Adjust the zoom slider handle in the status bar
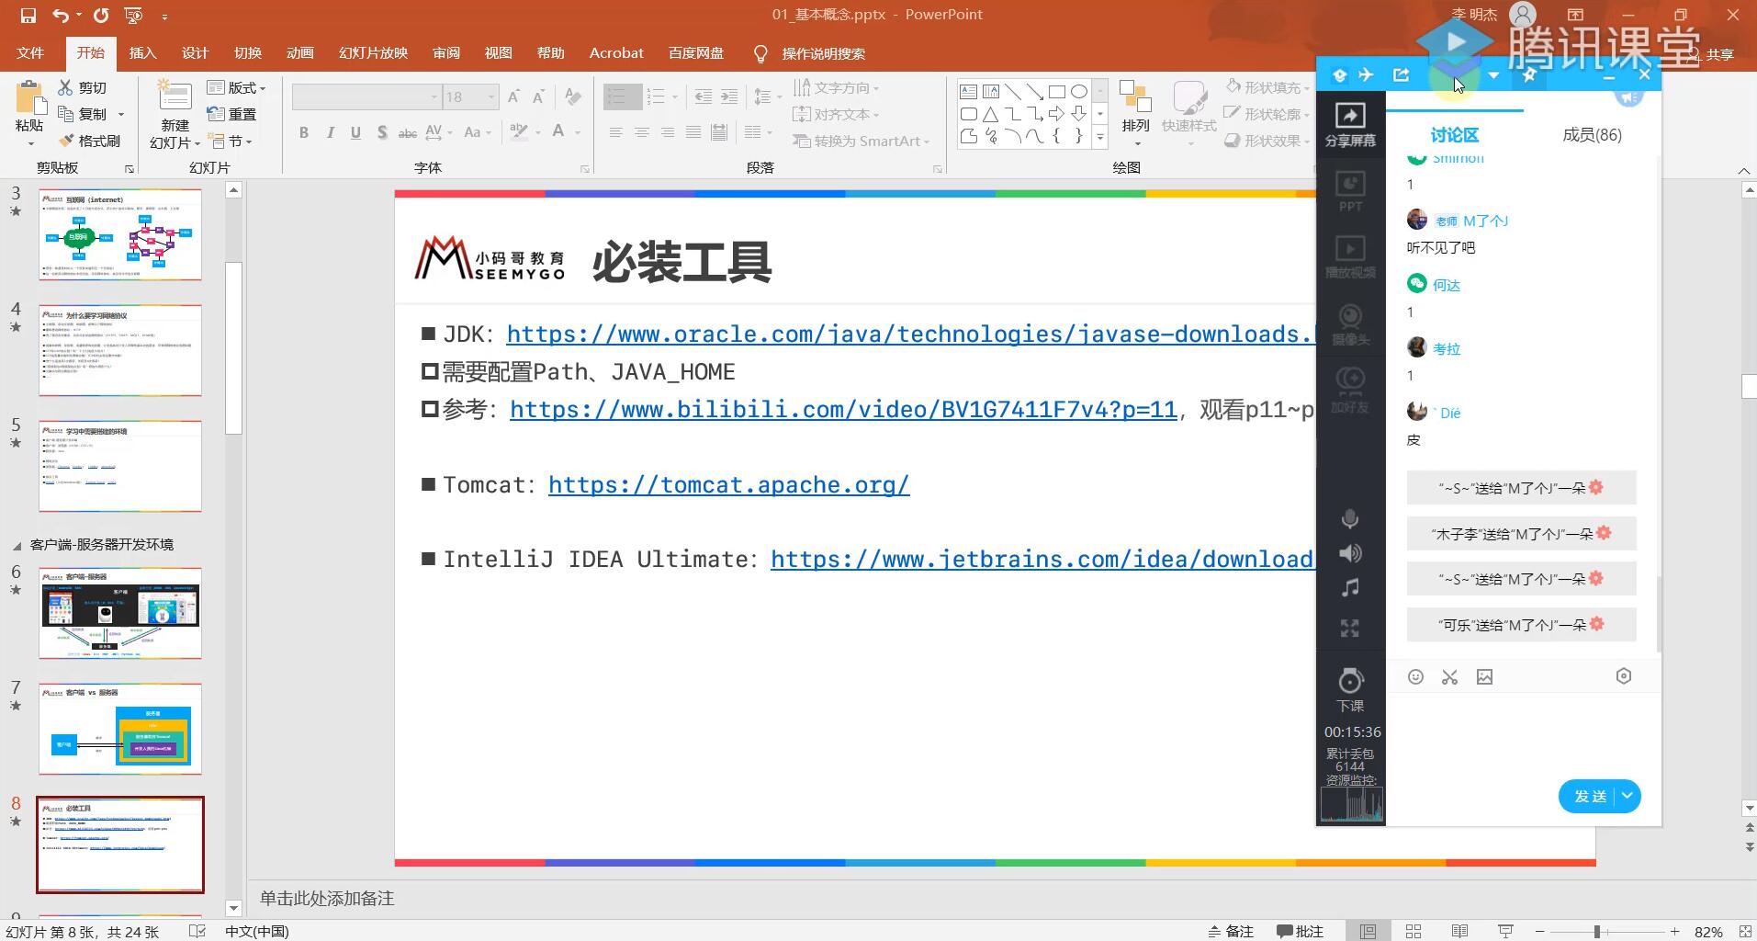 coord(1597,932)
